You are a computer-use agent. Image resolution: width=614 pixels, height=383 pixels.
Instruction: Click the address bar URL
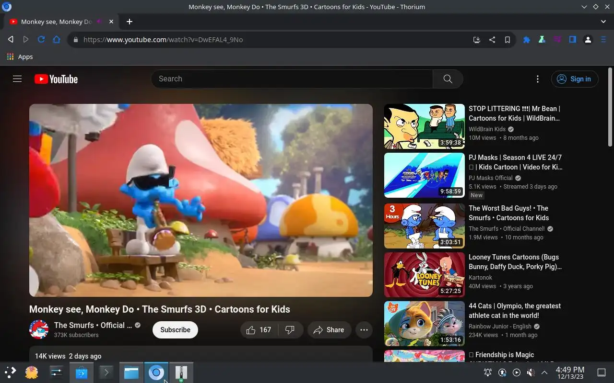click(163, 40)
